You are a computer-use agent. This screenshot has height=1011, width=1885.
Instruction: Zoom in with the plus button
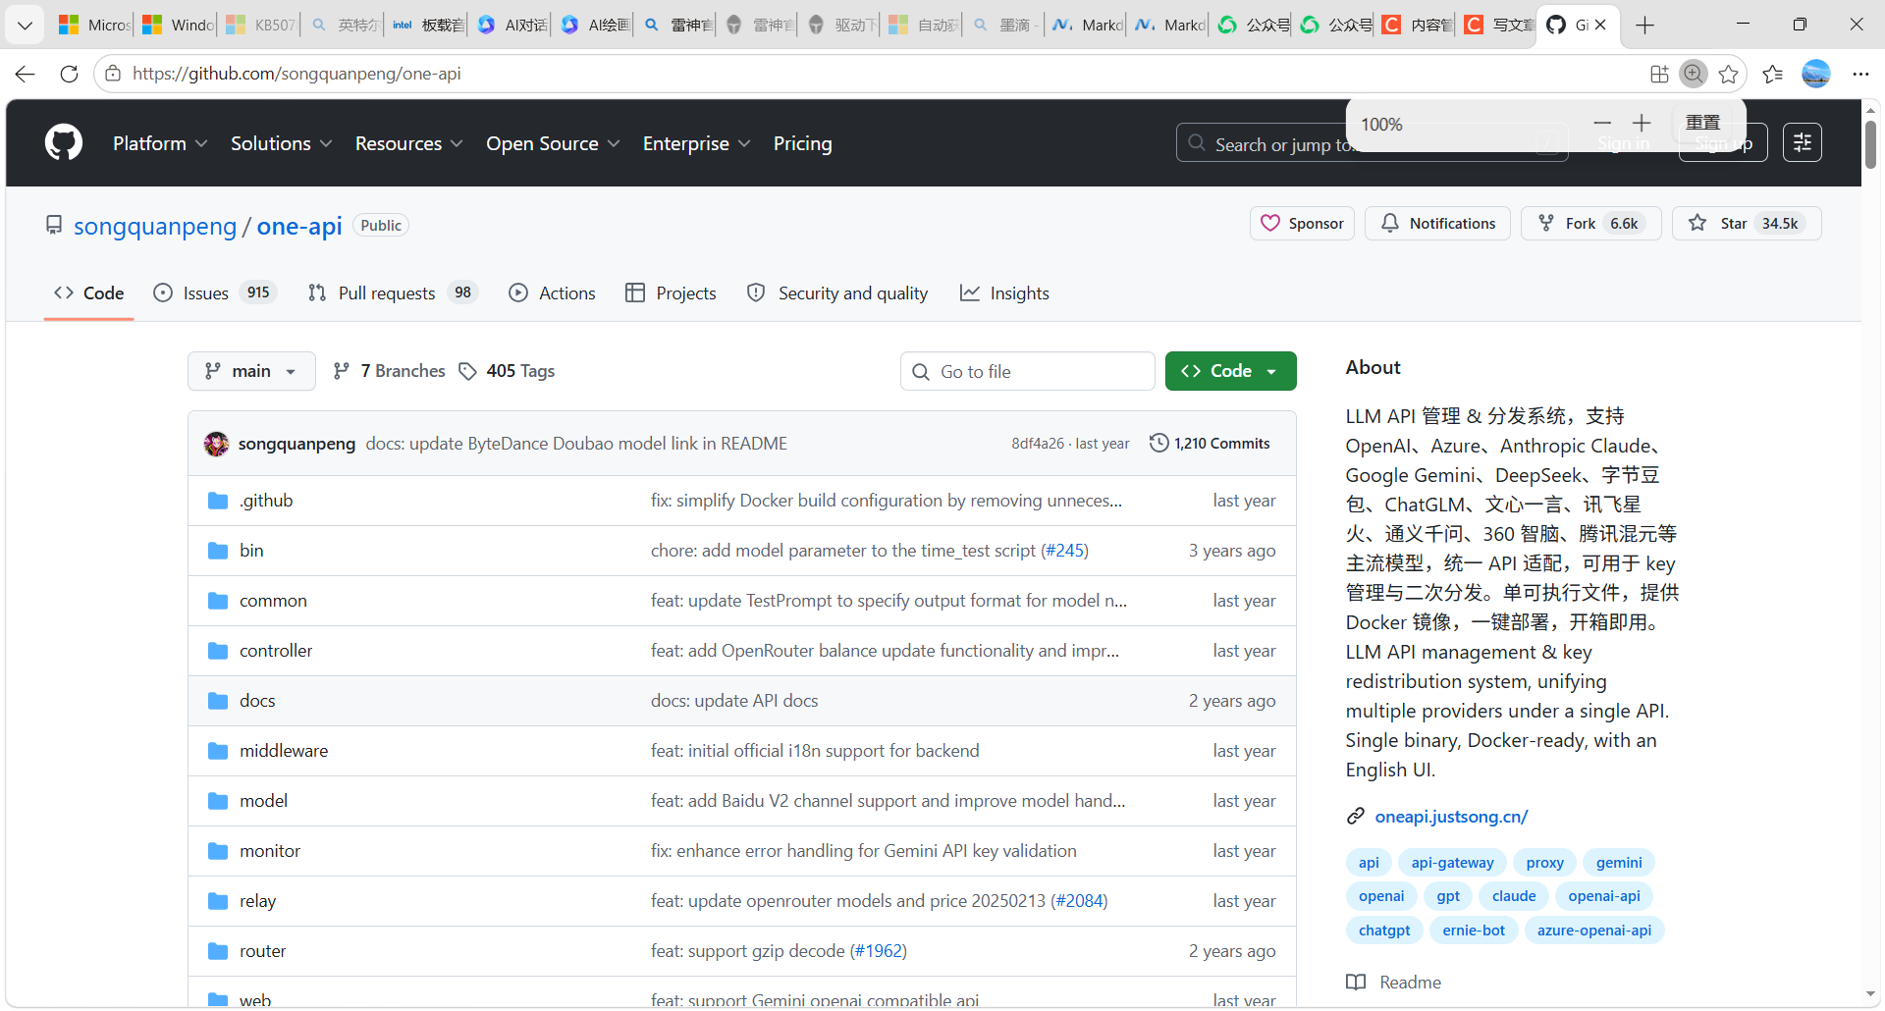click(1642, 123)
